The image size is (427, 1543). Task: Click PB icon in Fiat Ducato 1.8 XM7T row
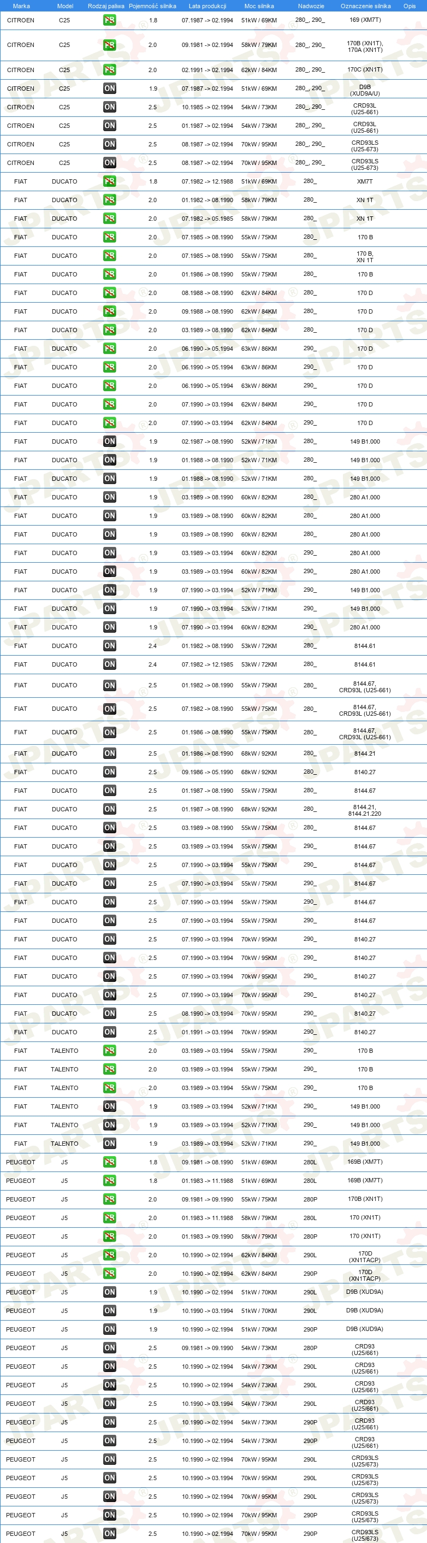tap(110, 181)
